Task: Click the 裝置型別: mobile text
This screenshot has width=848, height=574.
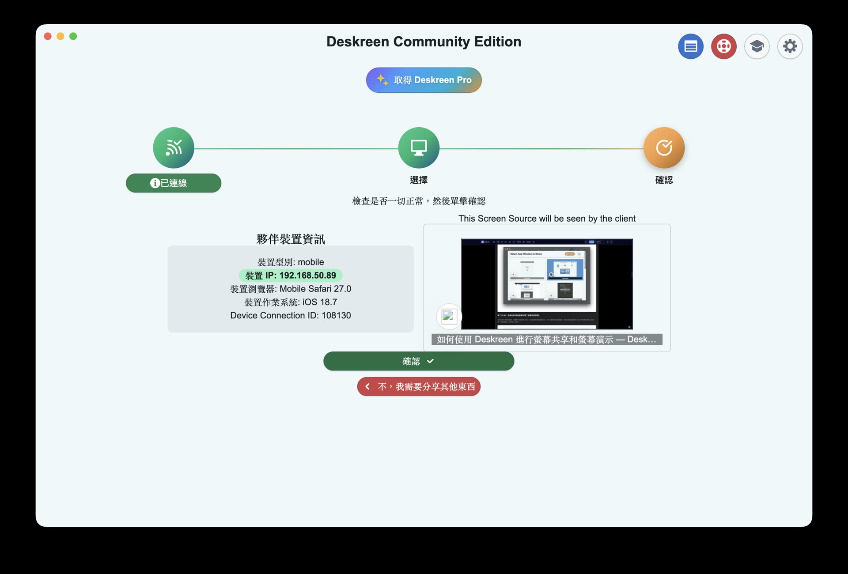Action: [x=291, y=262]
